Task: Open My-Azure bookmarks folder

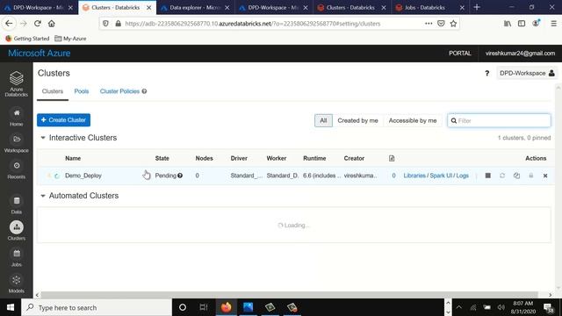Action: (70, 39)
